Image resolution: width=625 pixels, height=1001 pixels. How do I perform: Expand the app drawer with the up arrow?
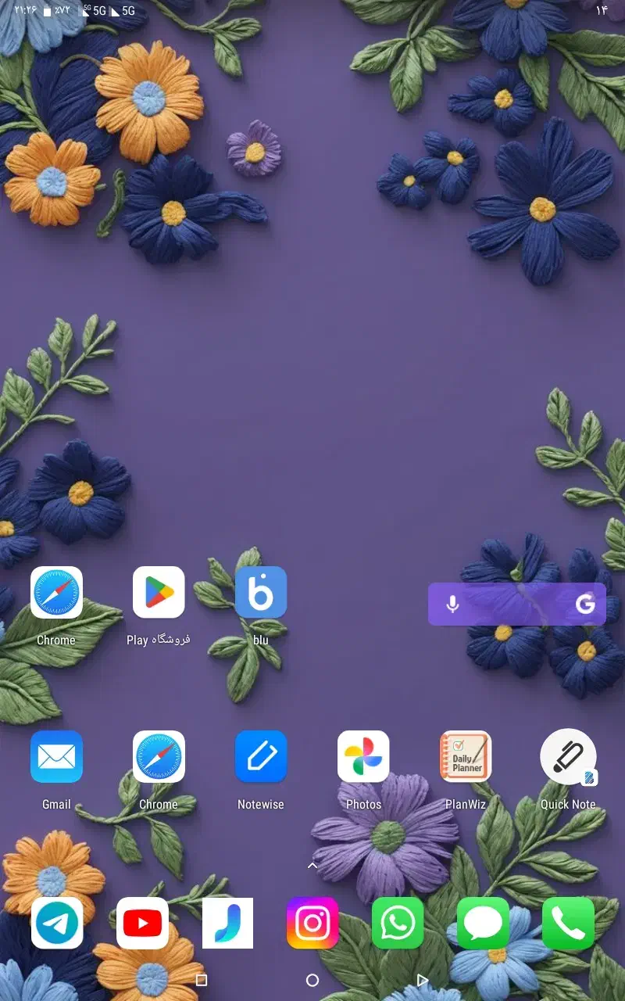click(x=312, y=866)
